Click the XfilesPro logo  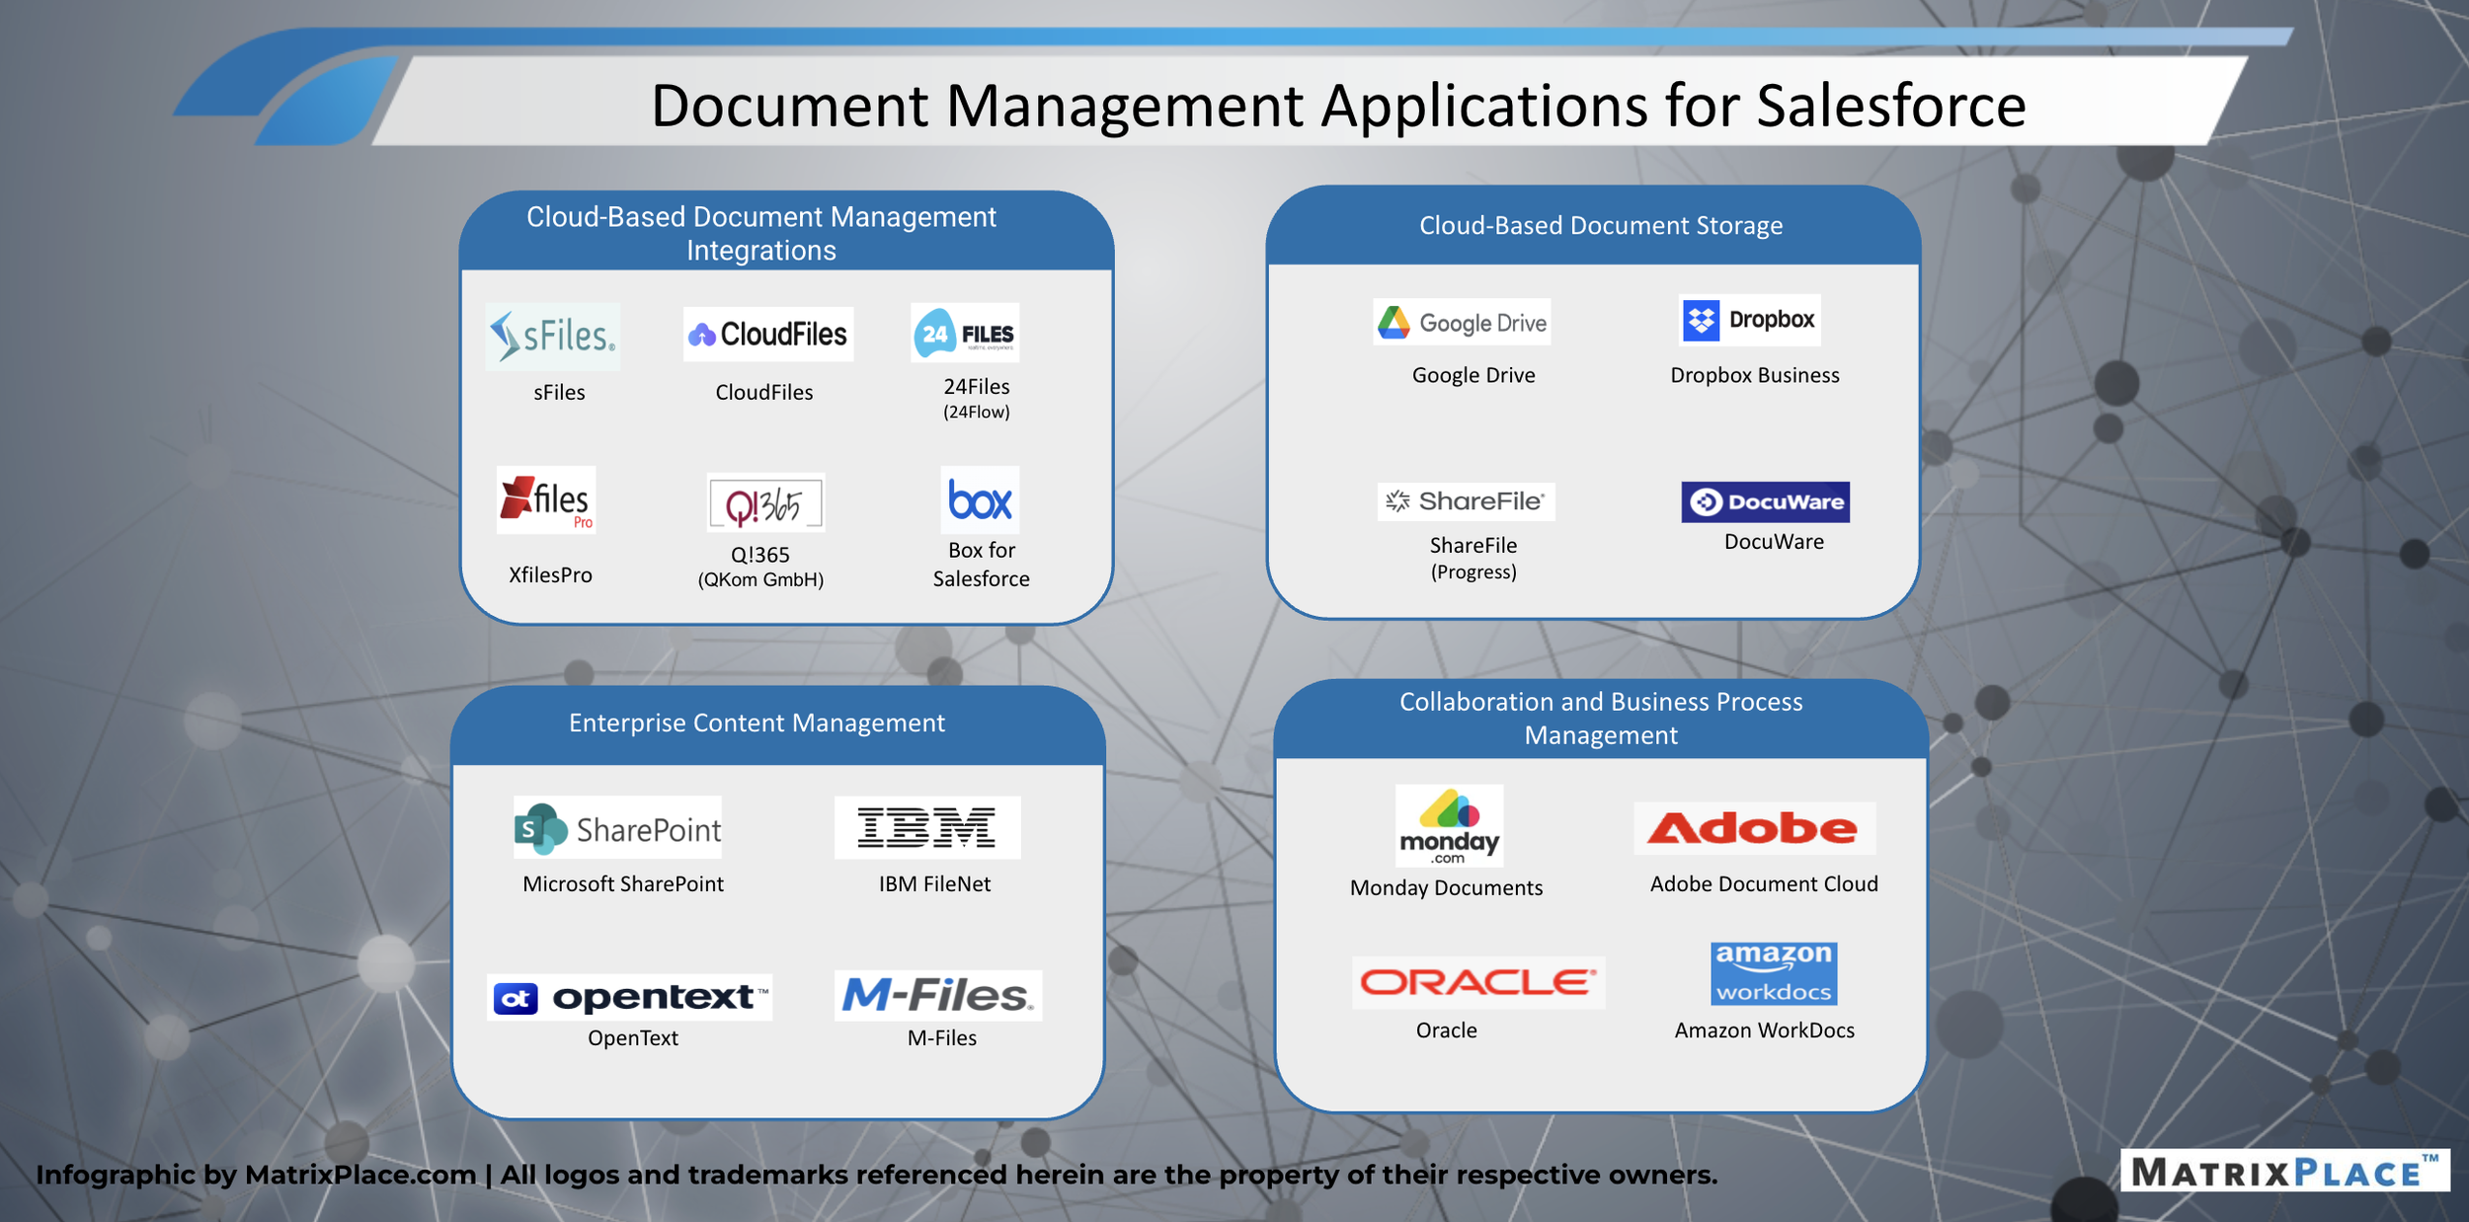[545, 500]
